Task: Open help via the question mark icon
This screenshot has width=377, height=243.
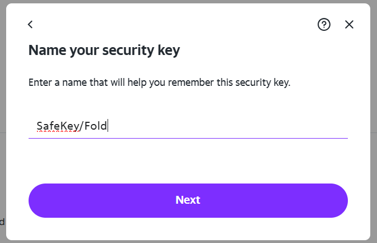Action: click(x=324, y=24)
